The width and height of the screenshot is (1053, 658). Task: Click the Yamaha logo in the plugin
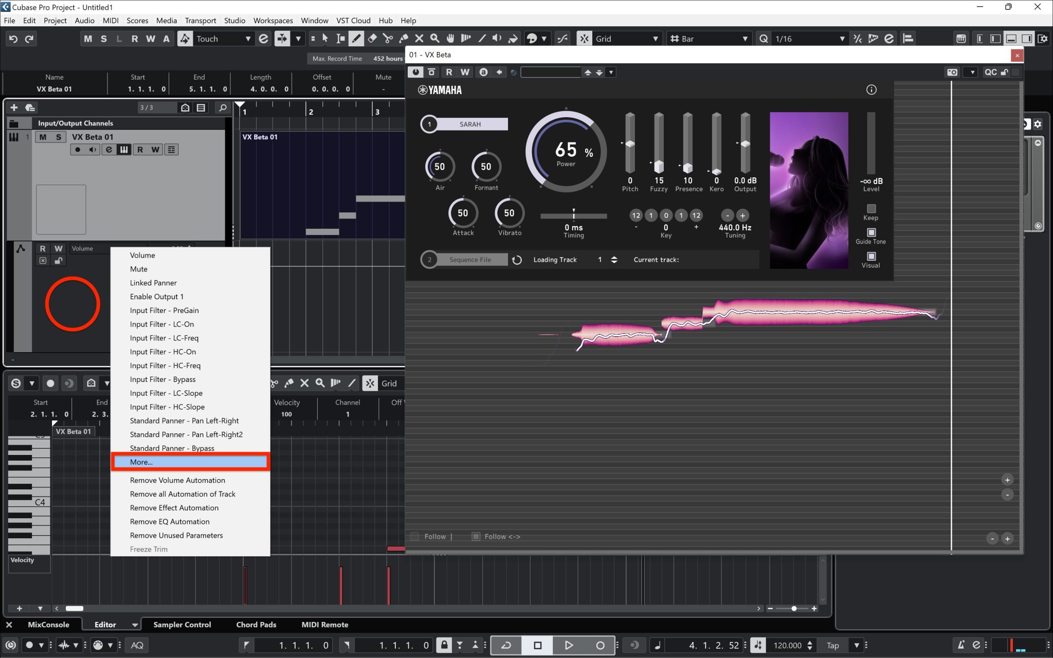click(440, 89)
